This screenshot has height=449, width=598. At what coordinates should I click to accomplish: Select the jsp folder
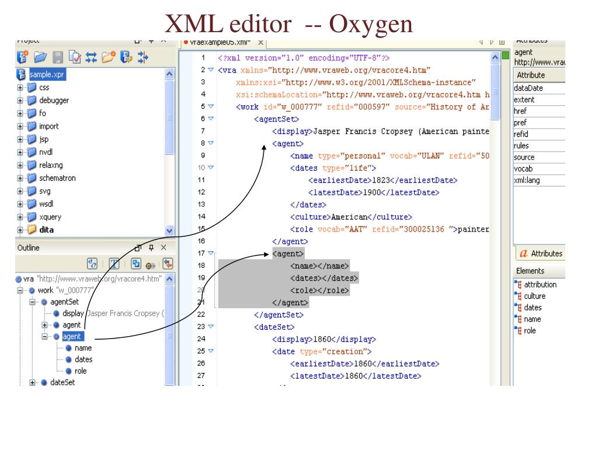[x=44, y=139]
